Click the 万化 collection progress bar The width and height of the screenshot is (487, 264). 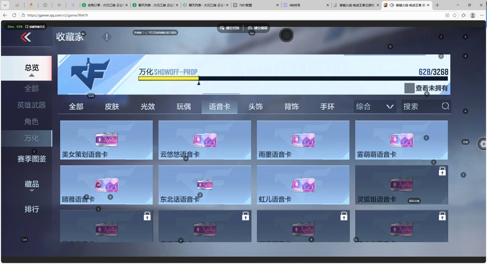pyautogui.click(x=293, y=79)
